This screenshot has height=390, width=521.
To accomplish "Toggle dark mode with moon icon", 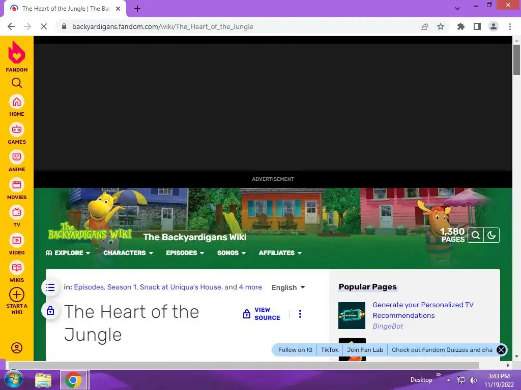I will tap(491, 235).
